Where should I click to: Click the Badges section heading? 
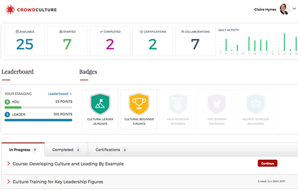click(88, 72)
